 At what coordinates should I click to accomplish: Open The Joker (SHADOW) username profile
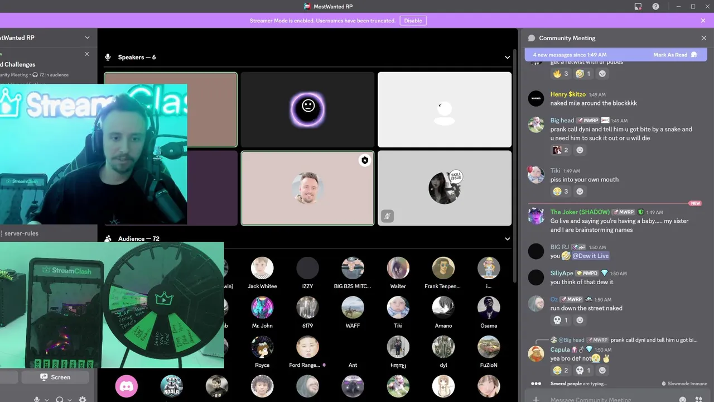580,212
